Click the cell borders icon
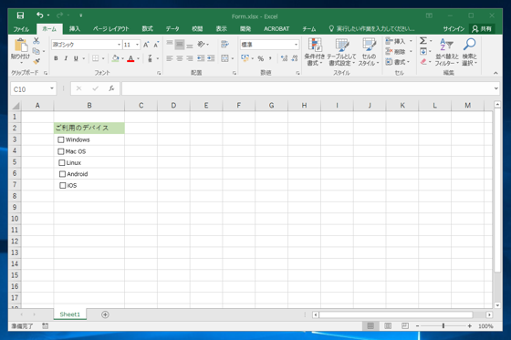This screenshot has width=511, height=340. coord(95,58)
